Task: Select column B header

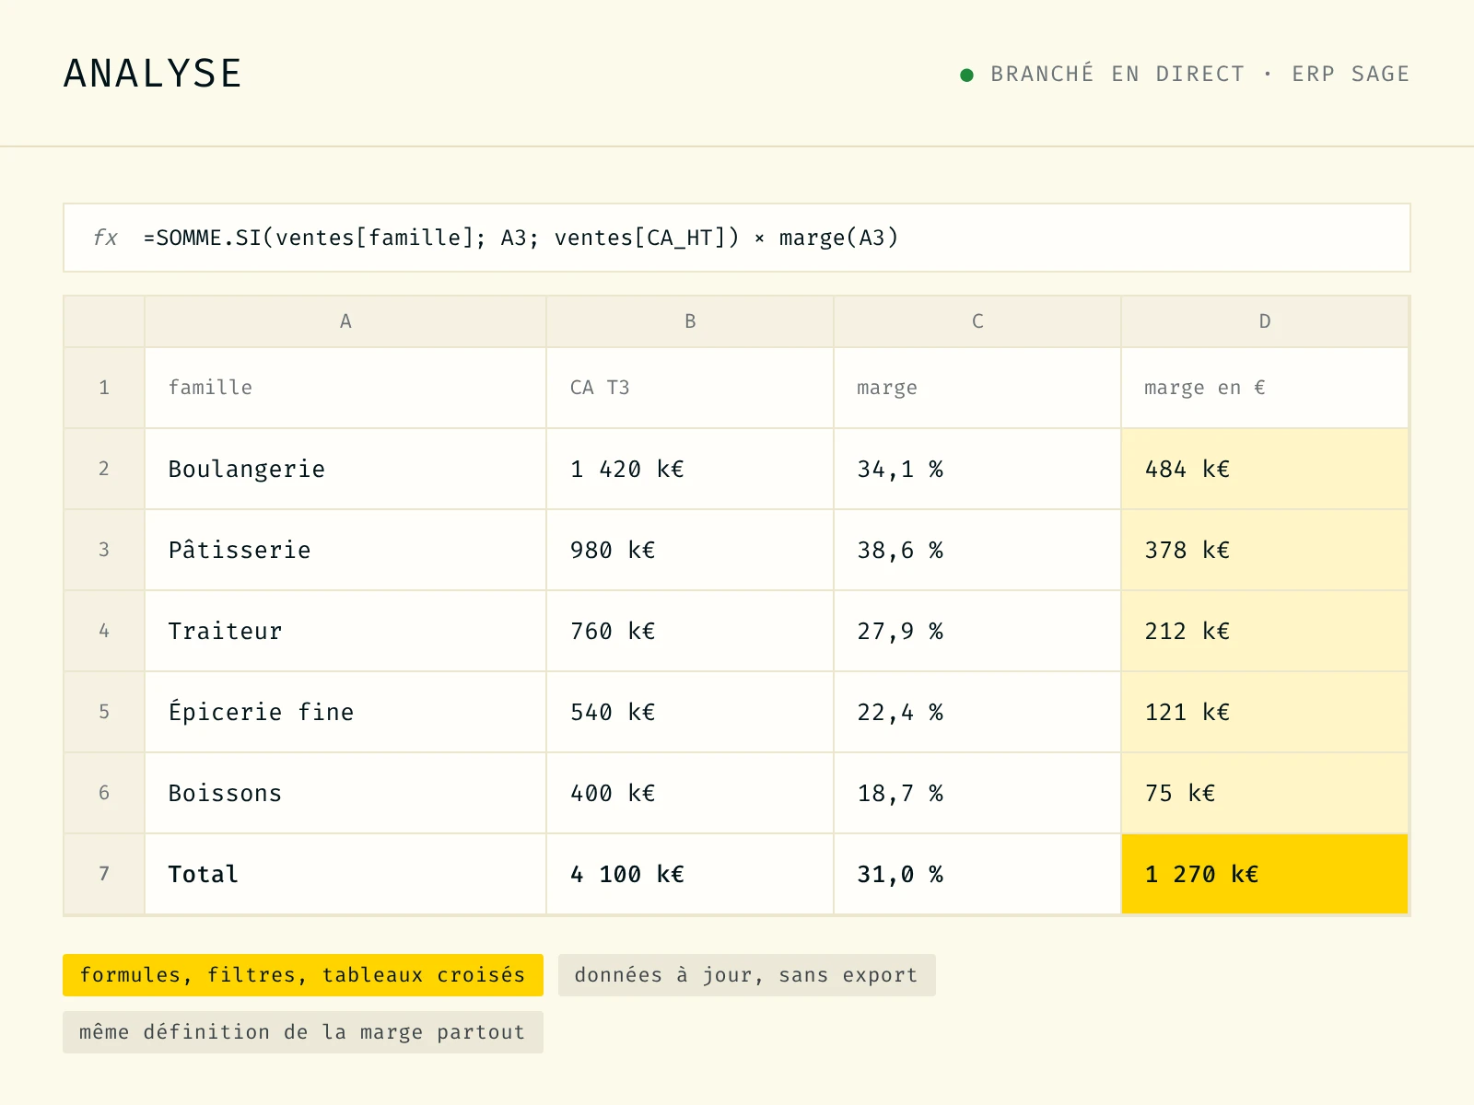Action: 690,321
